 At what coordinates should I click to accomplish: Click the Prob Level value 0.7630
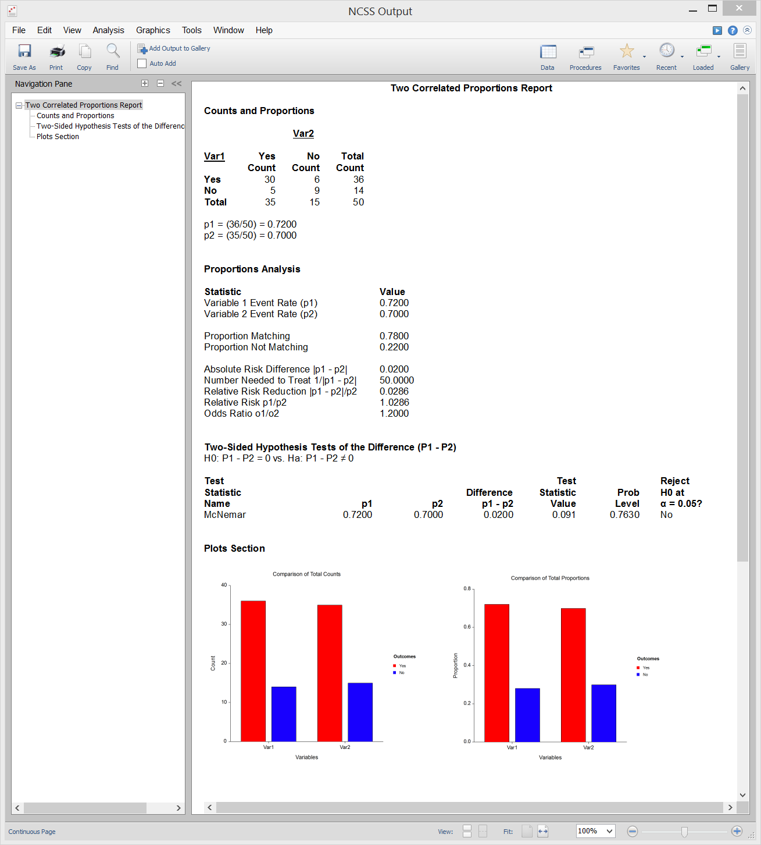624,515
